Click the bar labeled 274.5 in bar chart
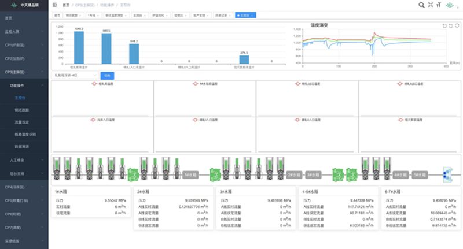This screenshot has height=249, width=463. pos(244,60)
